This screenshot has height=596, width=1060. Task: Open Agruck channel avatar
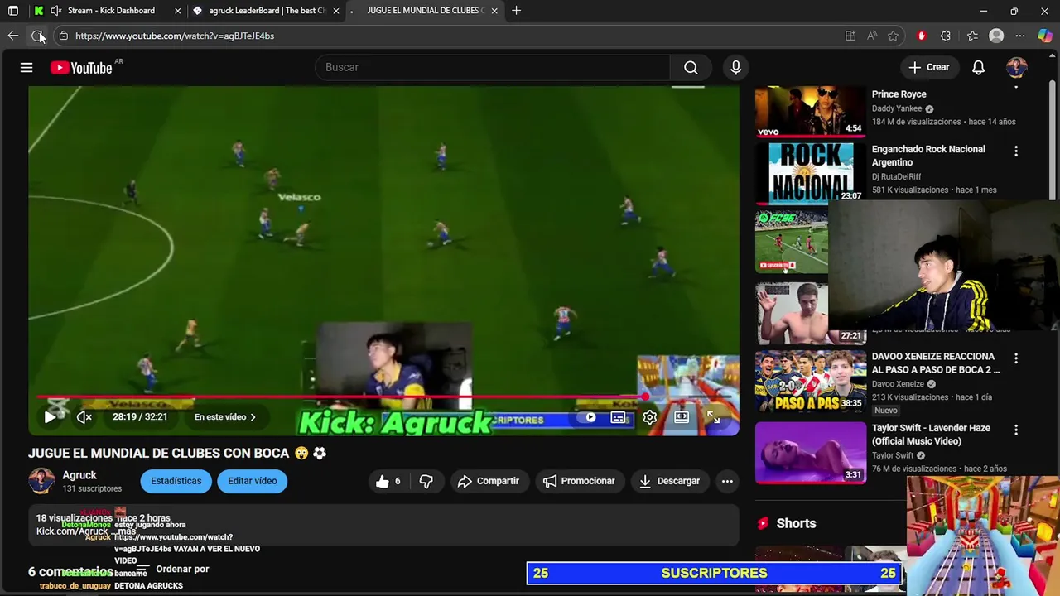tap(41, 481)
